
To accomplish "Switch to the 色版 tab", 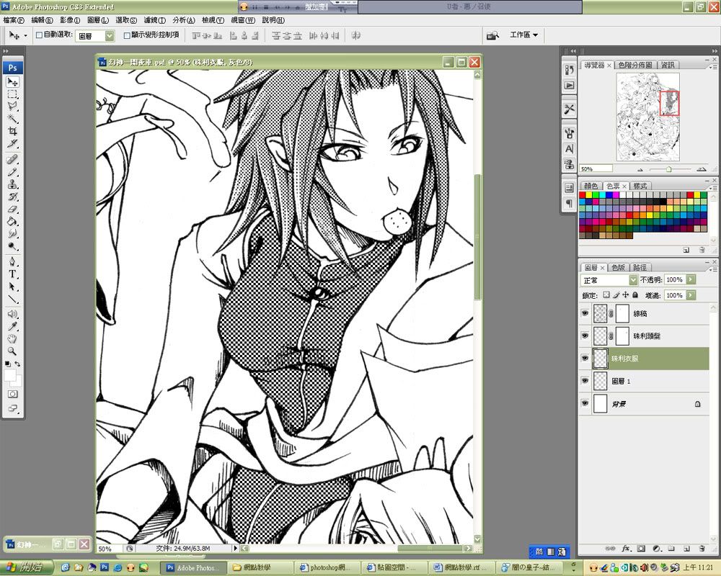I will [x=618, y=267].
